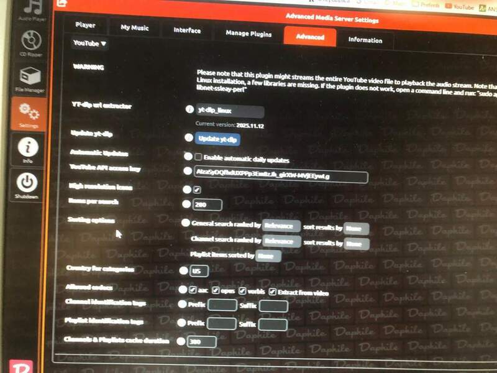Open General search ranked by Relevance dropdown
Screen dimensions: 497x373
click(281, 226)
